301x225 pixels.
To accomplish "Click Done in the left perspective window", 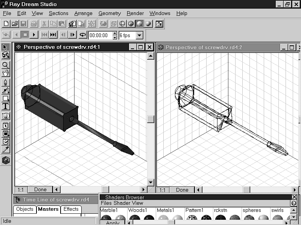I will pos(40,190).
